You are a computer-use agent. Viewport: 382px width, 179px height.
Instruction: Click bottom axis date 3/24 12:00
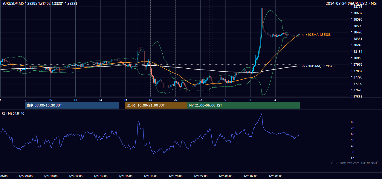(x=75, y=176)
